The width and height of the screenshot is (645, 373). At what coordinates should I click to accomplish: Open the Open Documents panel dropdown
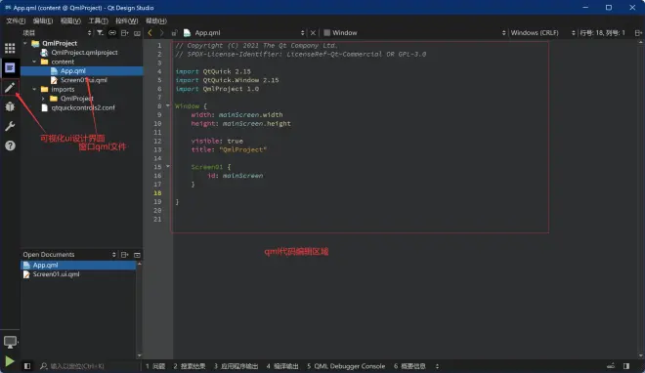pyautogui.click(x=69, y=255)
